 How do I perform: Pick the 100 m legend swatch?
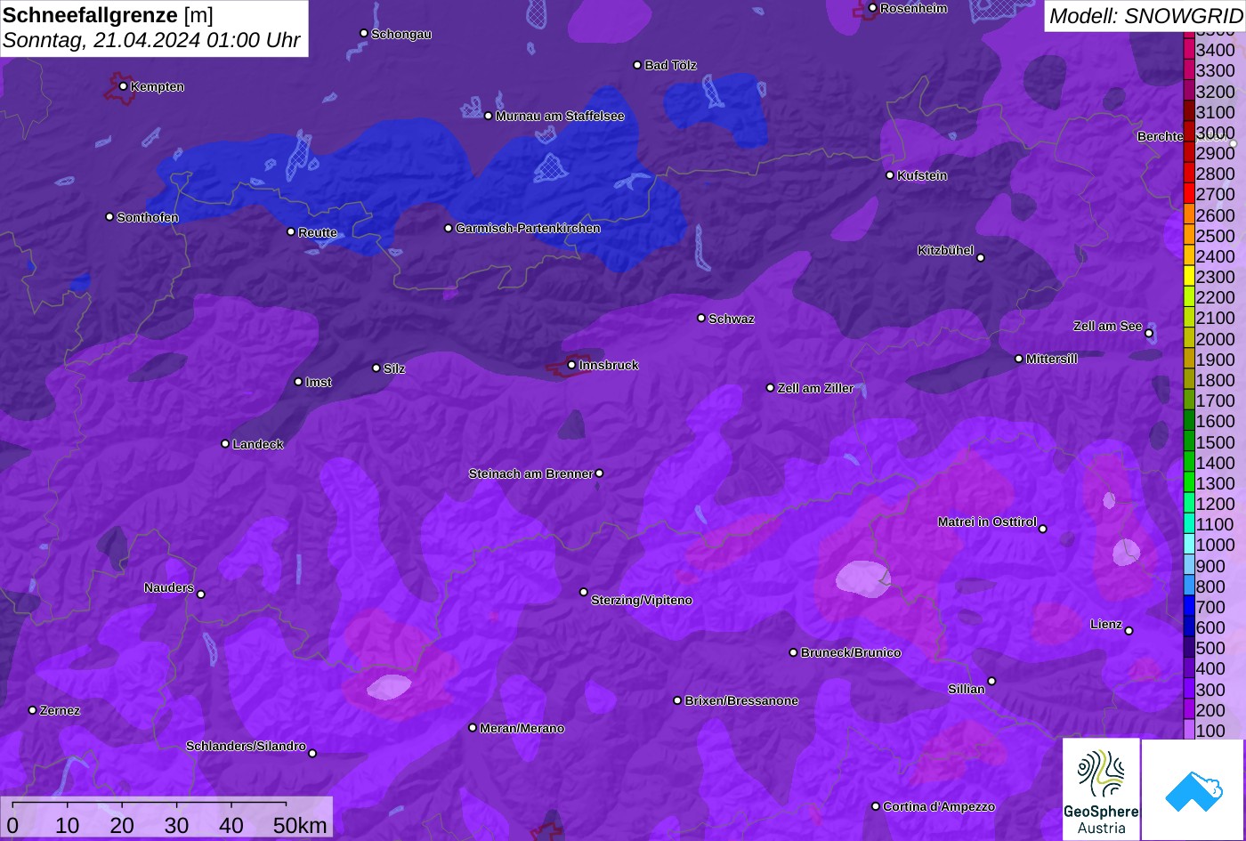click(x=1189, y=731)
